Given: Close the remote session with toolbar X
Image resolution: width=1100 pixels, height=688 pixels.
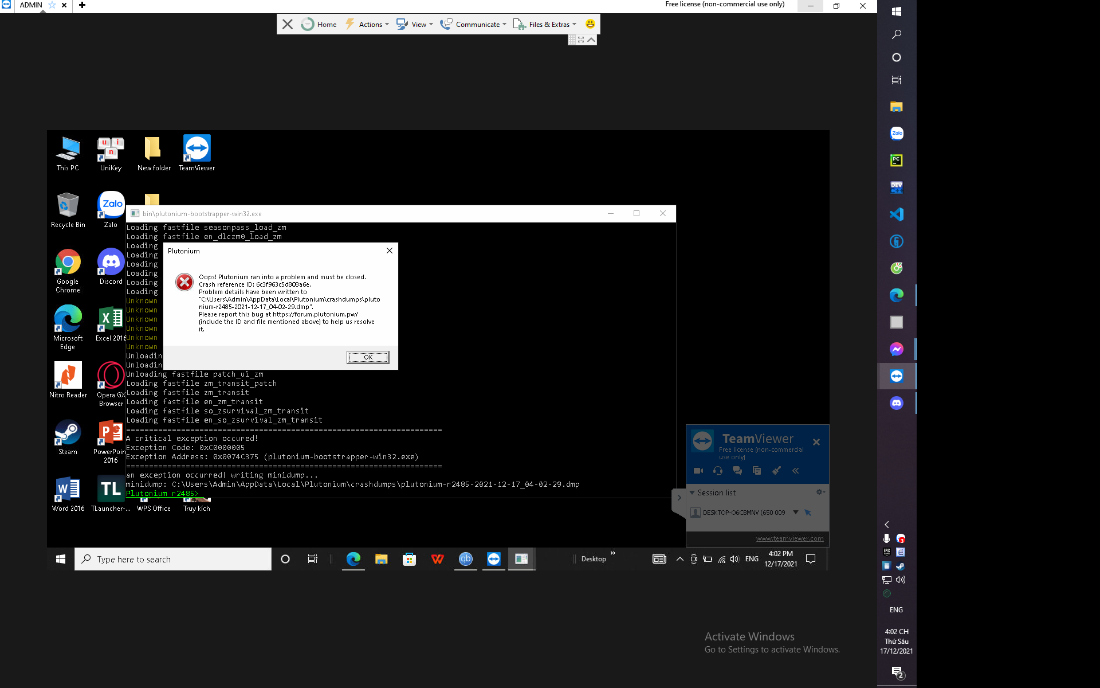Looking at the screenshot, I should (x=288, y=24).
